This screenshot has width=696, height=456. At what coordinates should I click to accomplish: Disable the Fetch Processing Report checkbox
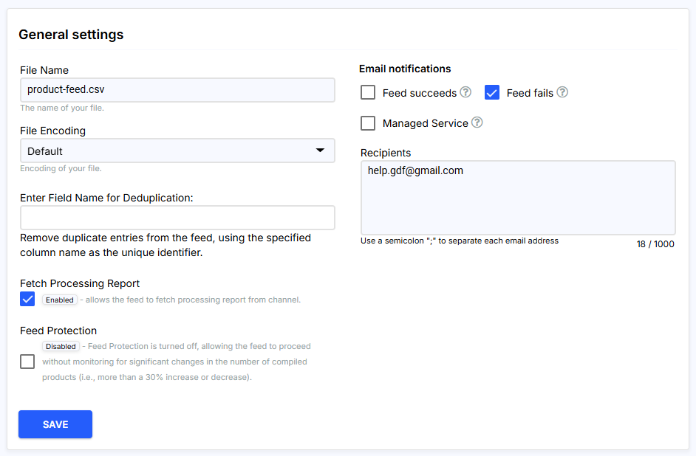coord(27,300)
